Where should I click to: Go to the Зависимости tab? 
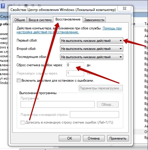click(94, 20)
